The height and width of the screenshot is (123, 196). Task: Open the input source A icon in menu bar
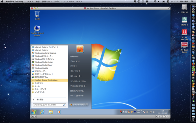(x=168, y=2)
